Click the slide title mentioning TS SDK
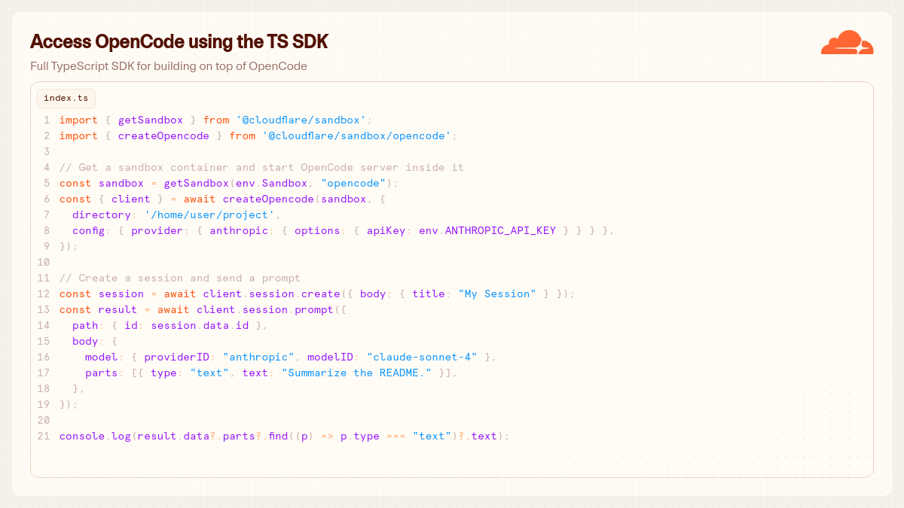The width and height of the screenshot is (904, 508). pyautogui.click(x=179, y=41)
